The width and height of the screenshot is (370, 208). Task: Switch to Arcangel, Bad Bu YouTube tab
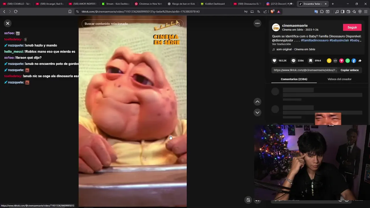pos(49,4)
